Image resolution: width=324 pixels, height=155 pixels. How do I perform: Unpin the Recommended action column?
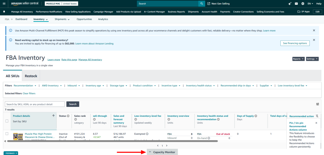(x=317, y=116)
